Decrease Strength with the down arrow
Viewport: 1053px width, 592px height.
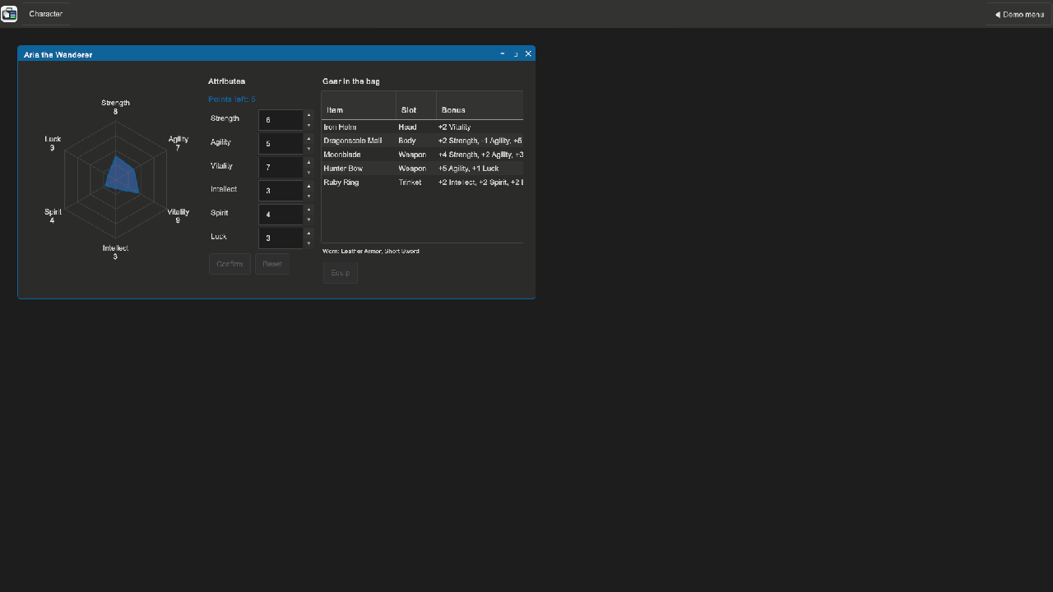coord(308,125)
